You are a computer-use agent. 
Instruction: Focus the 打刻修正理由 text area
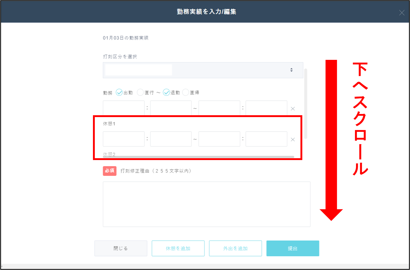pos(206,204)
